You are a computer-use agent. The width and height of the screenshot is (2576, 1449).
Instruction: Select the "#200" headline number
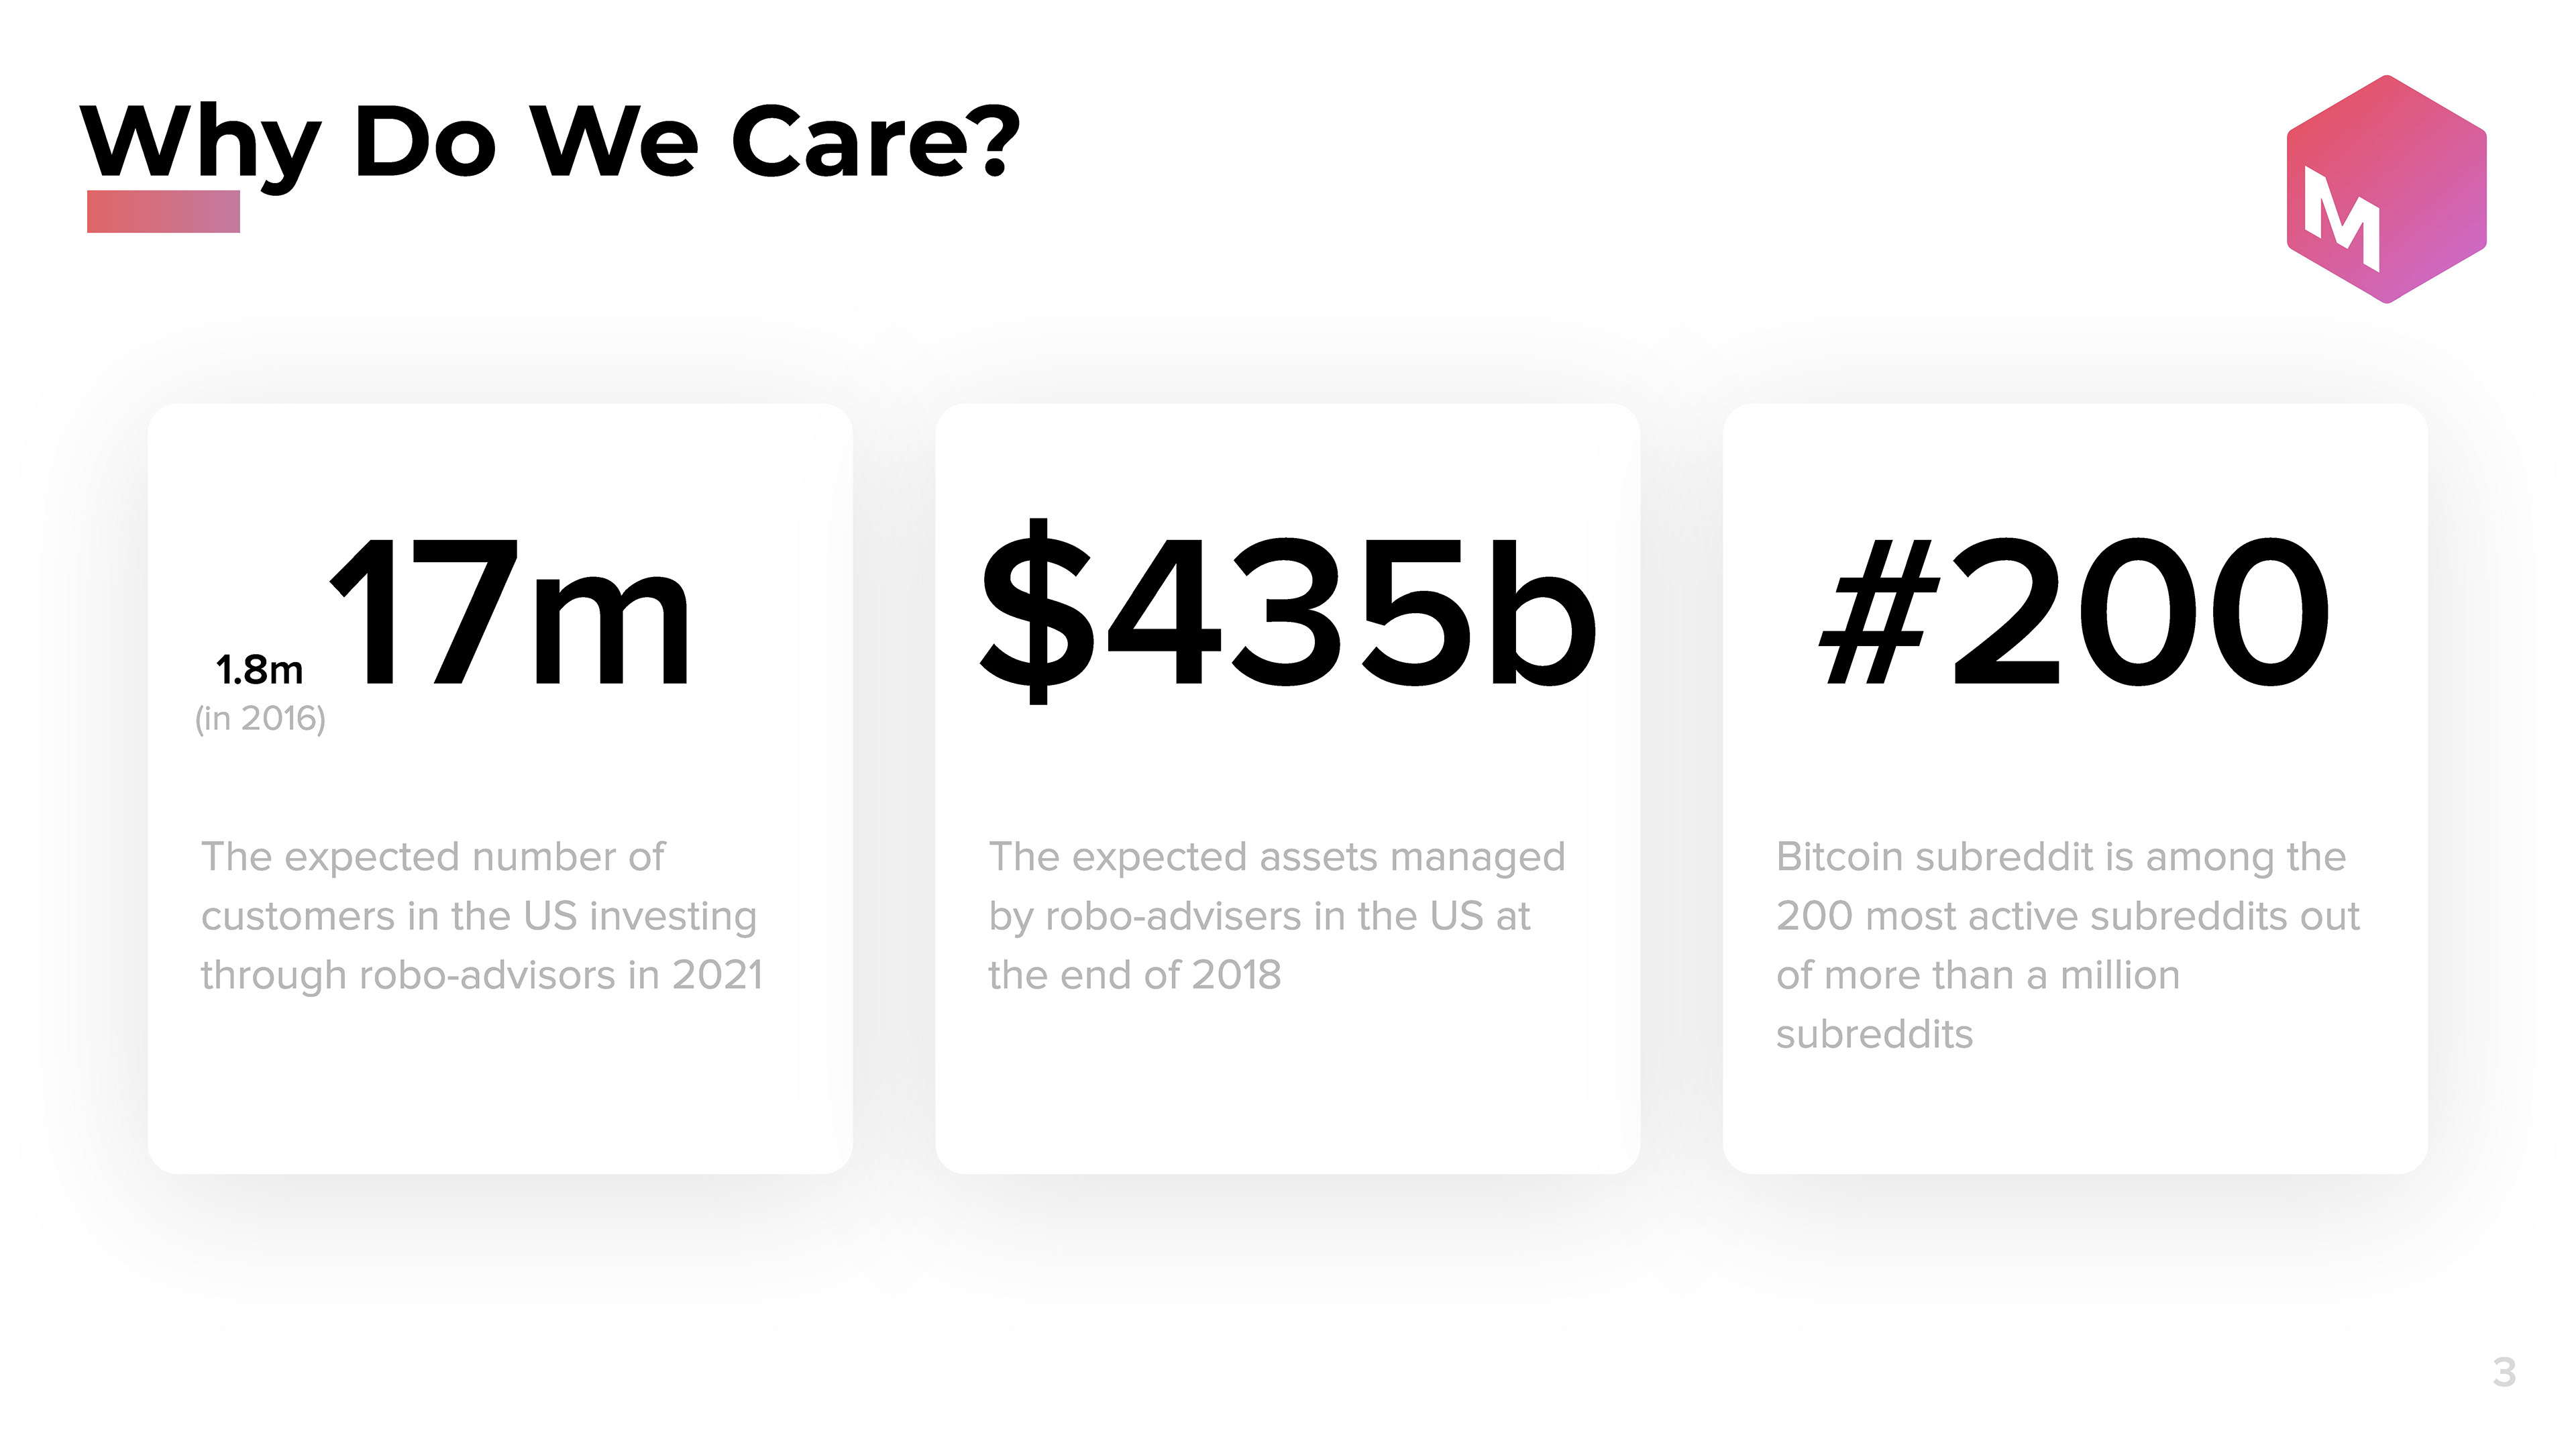tap(2075, 612)
